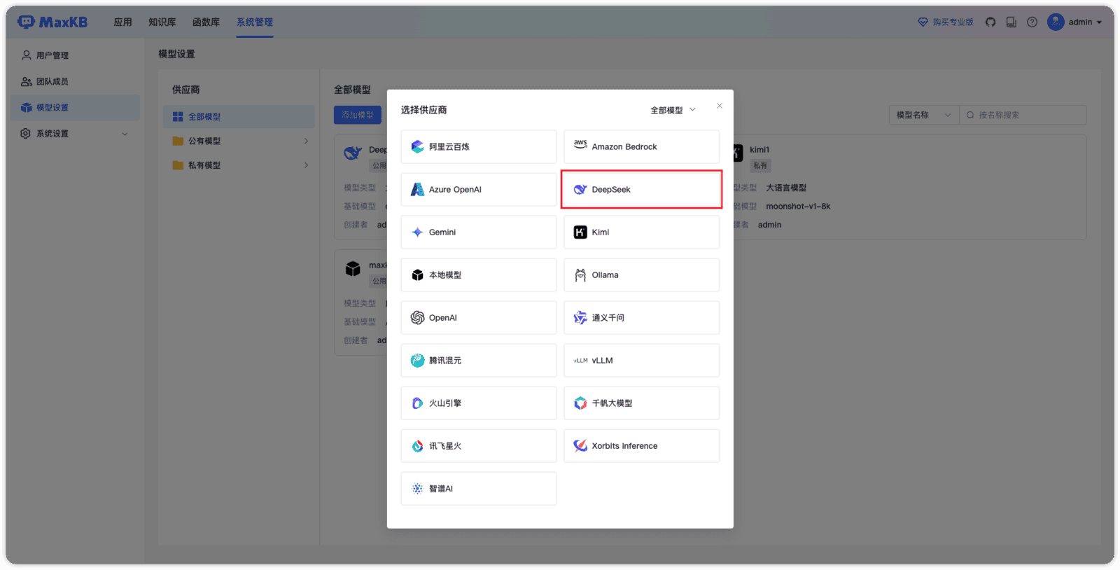1120x570 pixels.
Task: Click the OpenAI logo icon
Action: click(x=417, y=318)
